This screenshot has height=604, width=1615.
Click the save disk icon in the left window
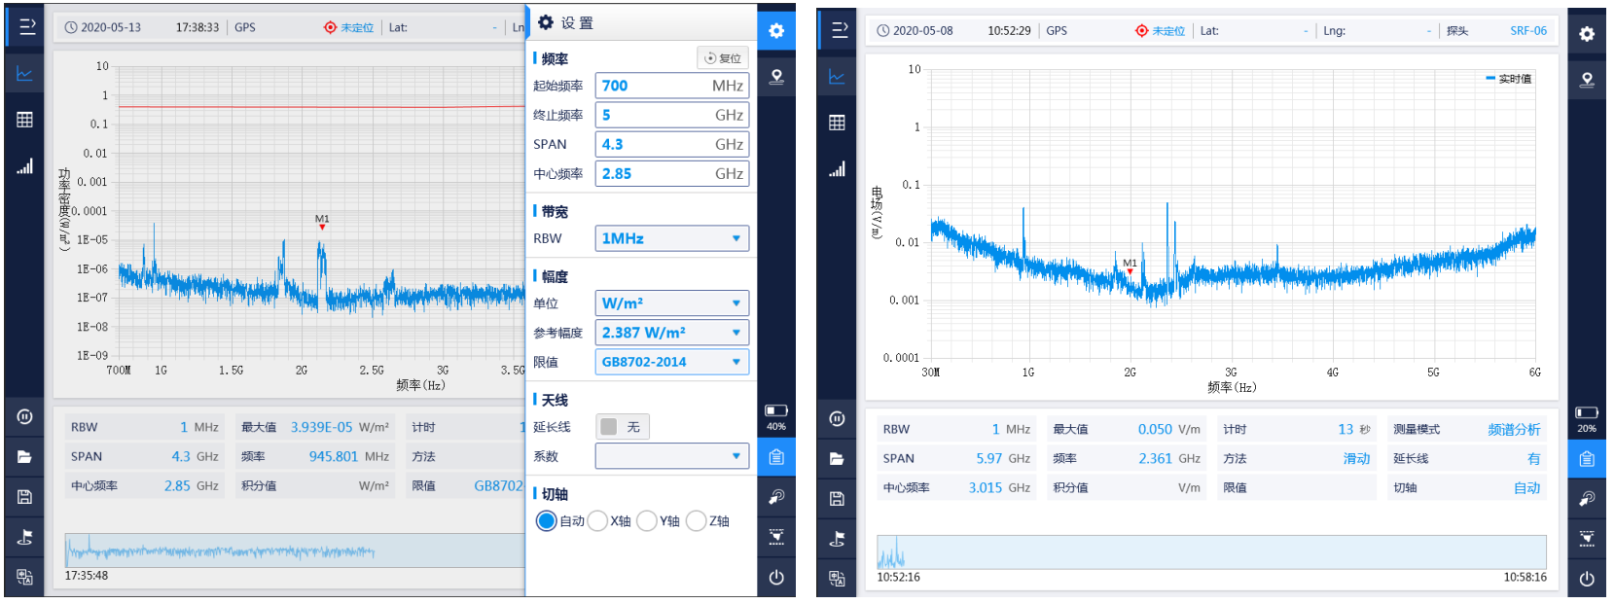[24, 497]
